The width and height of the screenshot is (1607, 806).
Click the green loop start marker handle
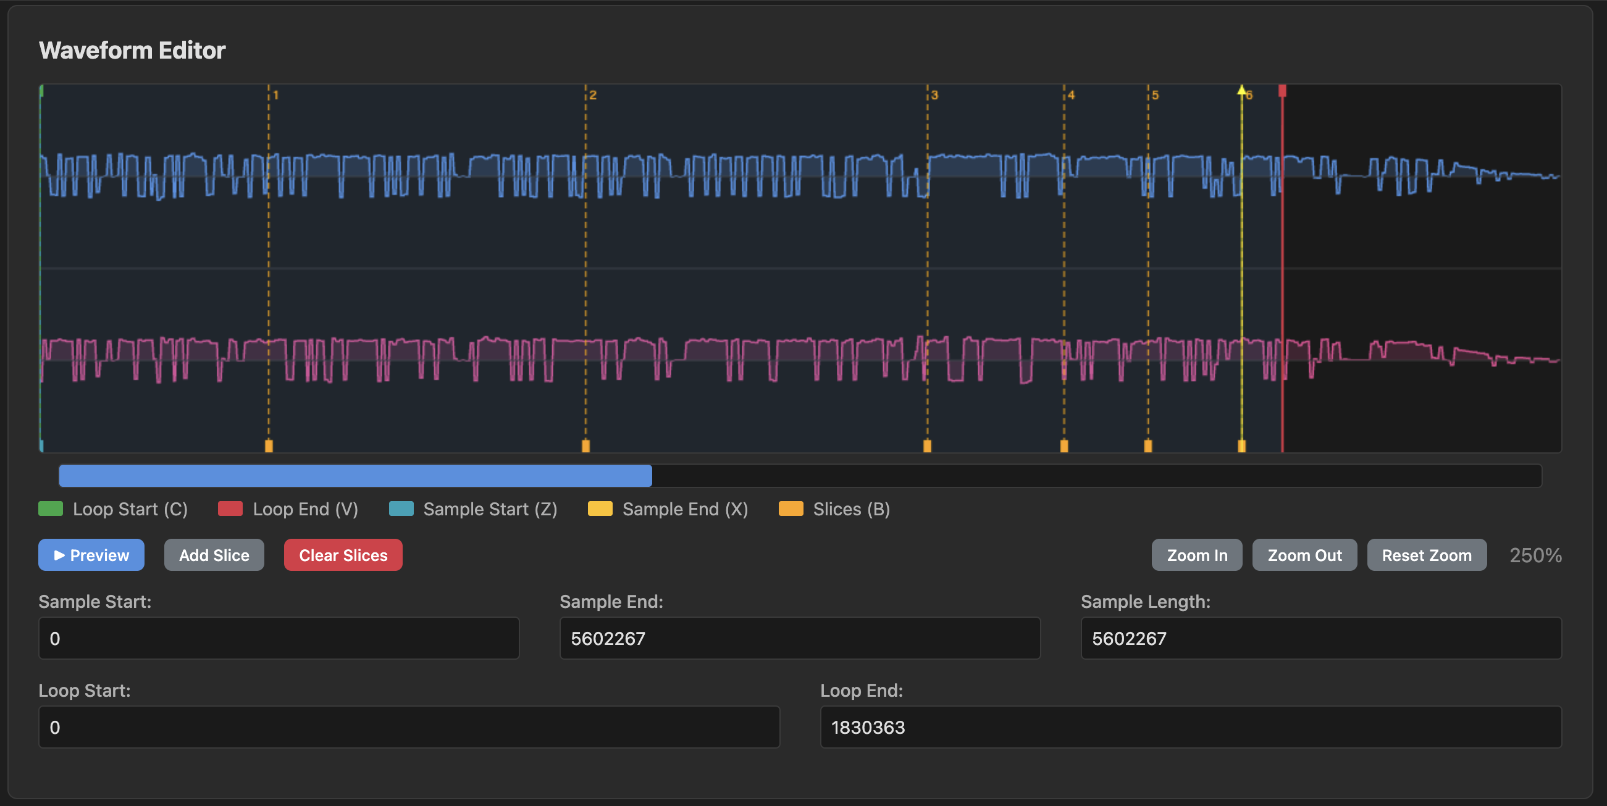click(x=41, y=91)
